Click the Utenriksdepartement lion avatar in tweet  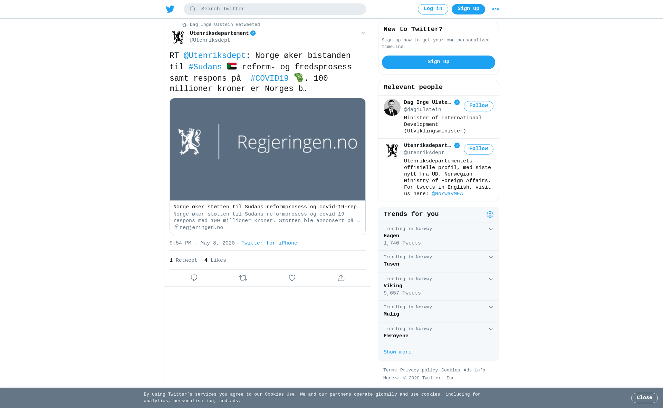click(178, 37)
